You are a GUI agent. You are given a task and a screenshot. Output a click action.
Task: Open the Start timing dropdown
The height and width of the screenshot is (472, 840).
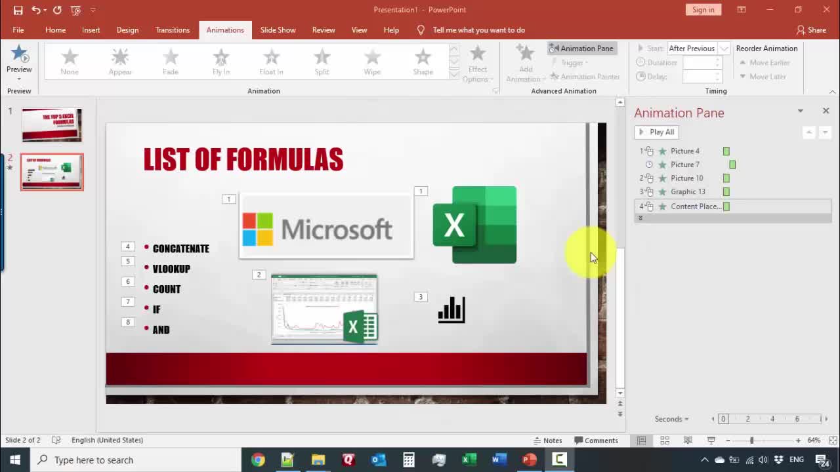click(x=724, y=49)
